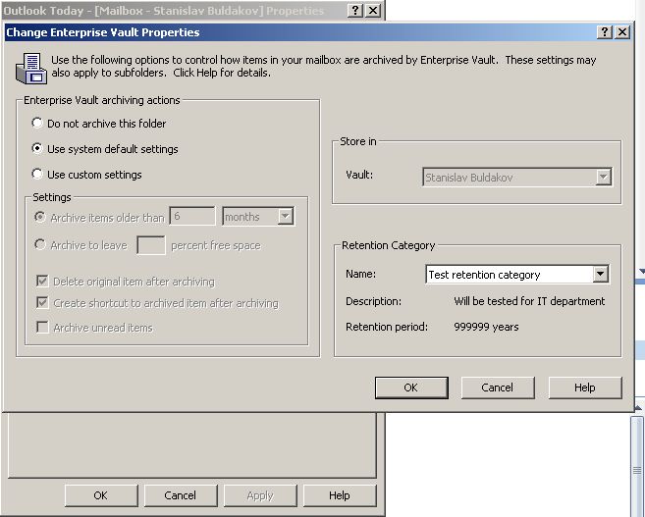Image resolution: width=645 pixels, height=517 pixels.
Task: Click the question-mark help icon in Change Enterprise Vault Properties title bar
Action: [604, 32]
